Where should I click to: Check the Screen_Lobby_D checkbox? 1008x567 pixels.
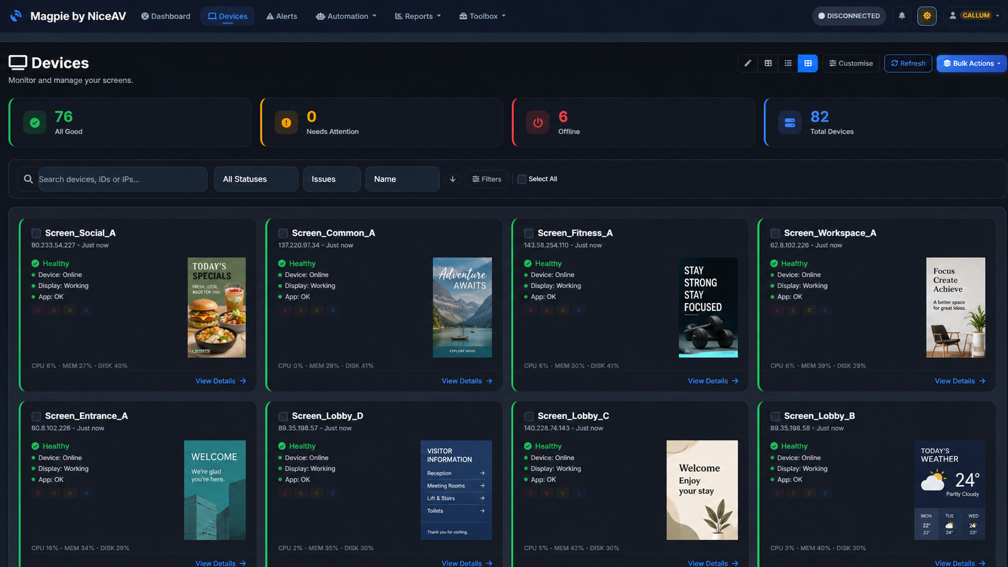[x=283, y=416]
